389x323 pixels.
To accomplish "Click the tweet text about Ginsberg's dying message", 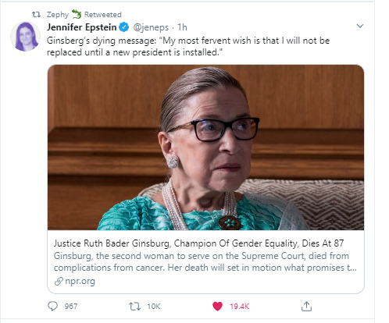I will (x=188, y=46).
